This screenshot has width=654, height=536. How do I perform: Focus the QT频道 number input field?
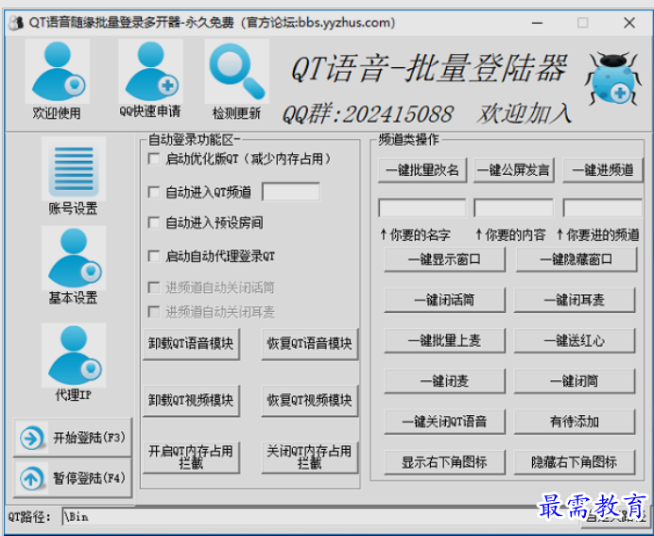[291, 192]
